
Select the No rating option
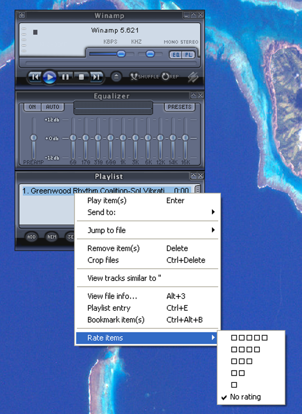coord(251,397)
